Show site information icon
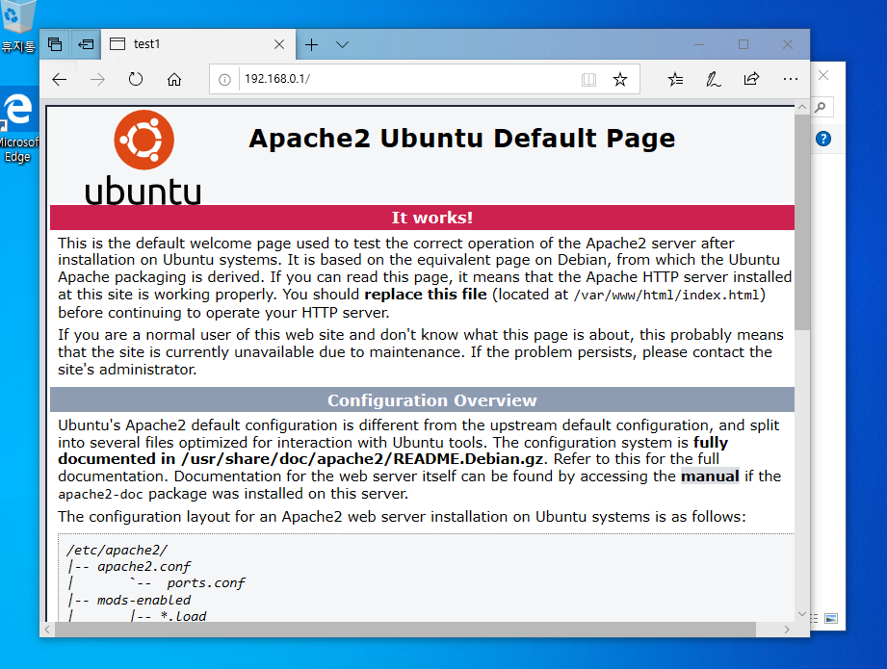 [224, 80]
